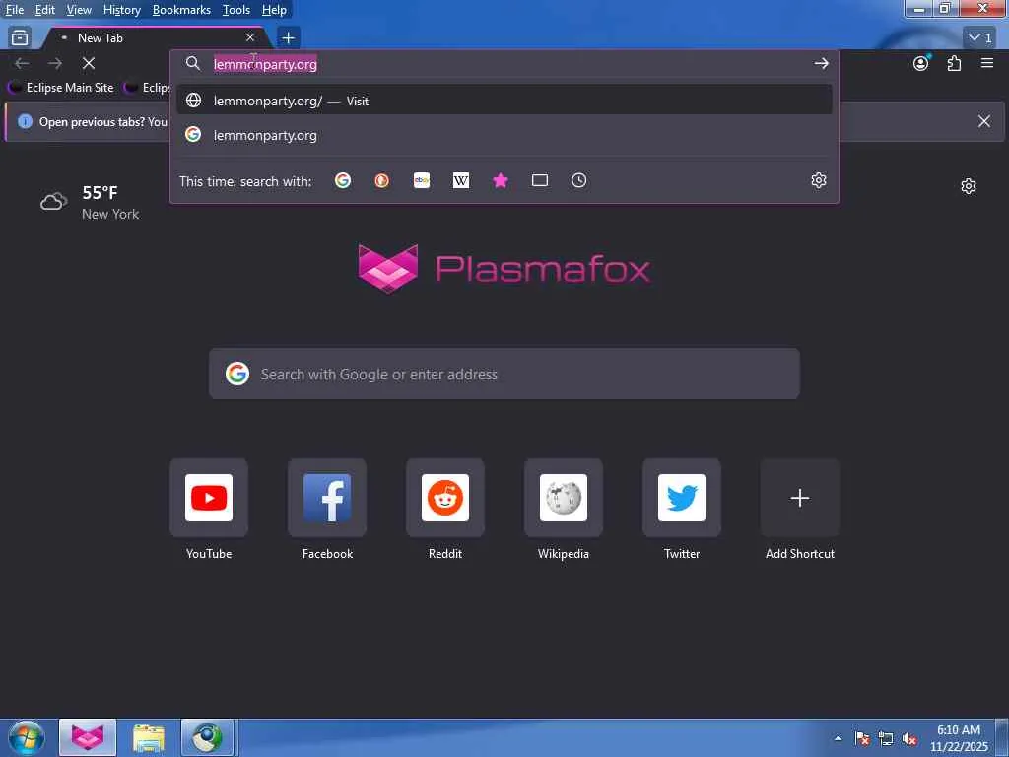The width and height of the screenshot is (1009, 757).
Task: Open the Tools menu
Action: (x=236, y=10)
